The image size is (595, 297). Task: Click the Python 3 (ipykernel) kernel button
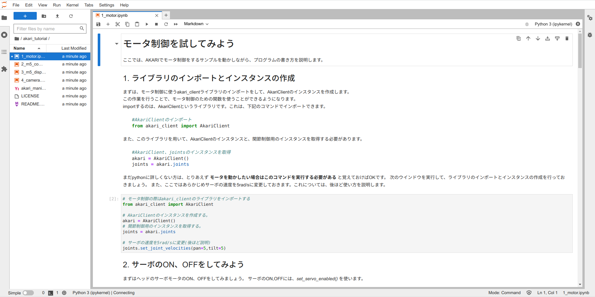553,24
